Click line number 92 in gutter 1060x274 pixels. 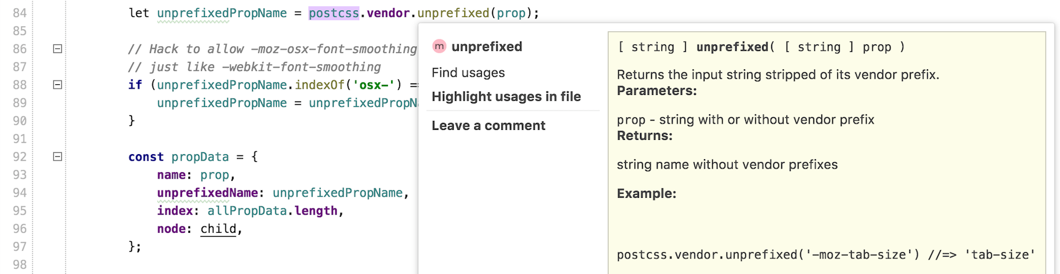[x=20, y=157]
